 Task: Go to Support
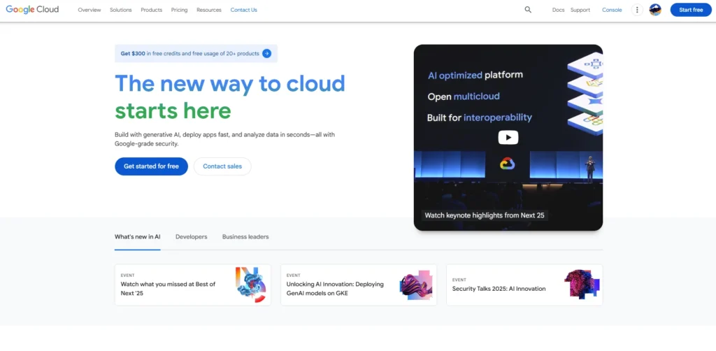(580, 10)
